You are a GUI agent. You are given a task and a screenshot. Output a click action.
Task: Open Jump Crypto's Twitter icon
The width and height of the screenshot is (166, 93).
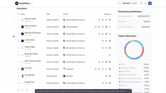[x=106, y=41]
